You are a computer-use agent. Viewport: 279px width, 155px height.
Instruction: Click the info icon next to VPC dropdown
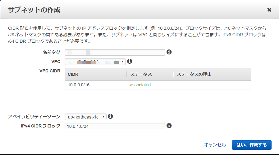click(x=130, y=61)
